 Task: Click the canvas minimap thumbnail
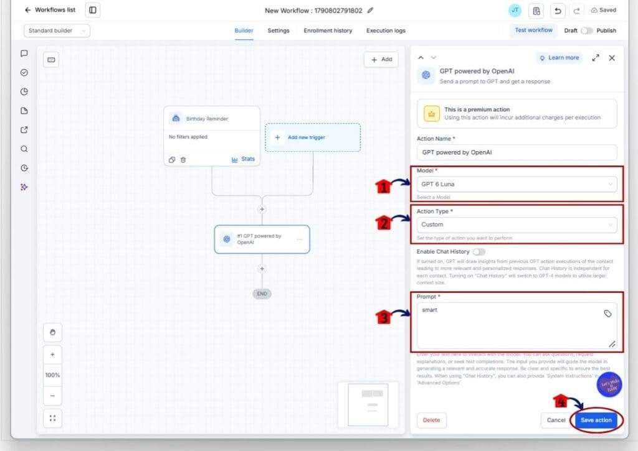pyautogui.click(x=368, y=404)
